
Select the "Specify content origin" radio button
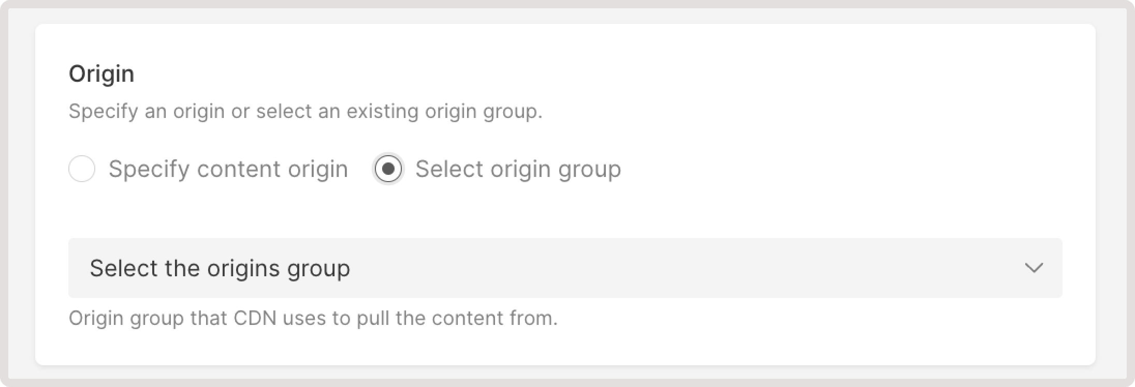(82, 169)
